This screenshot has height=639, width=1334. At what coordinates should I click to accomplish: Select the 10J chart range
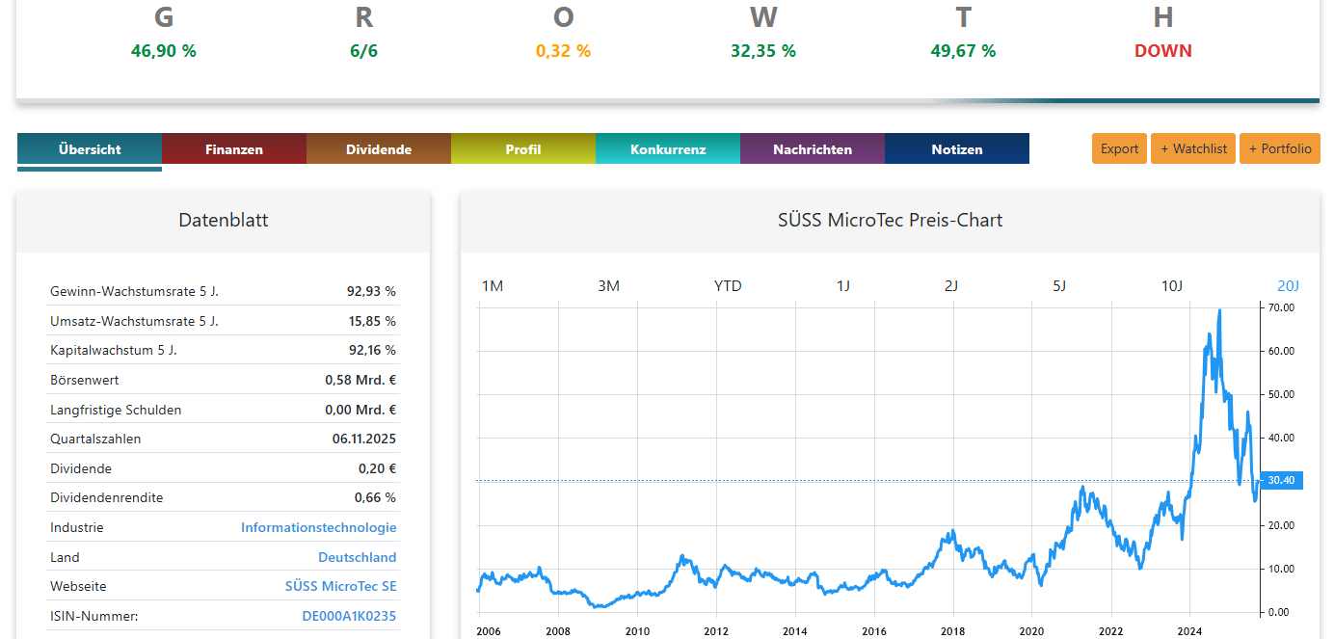point(1171,286)
